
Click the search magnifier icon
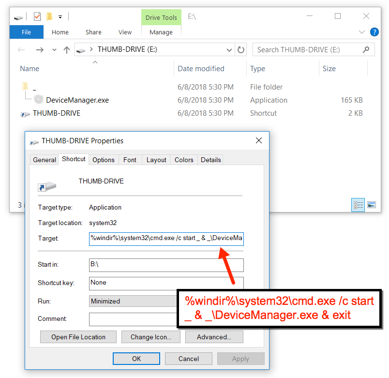[x=366, y=50]
